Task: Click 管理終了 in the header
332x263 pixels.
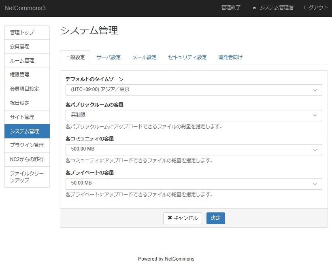Action: 231,8
